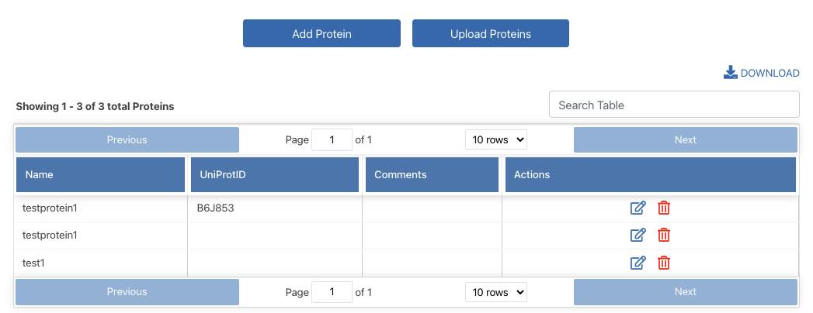Viewport: 813px width, 313px height.
Task: Click the red trash icon for test1
Action: coord(664,263)
